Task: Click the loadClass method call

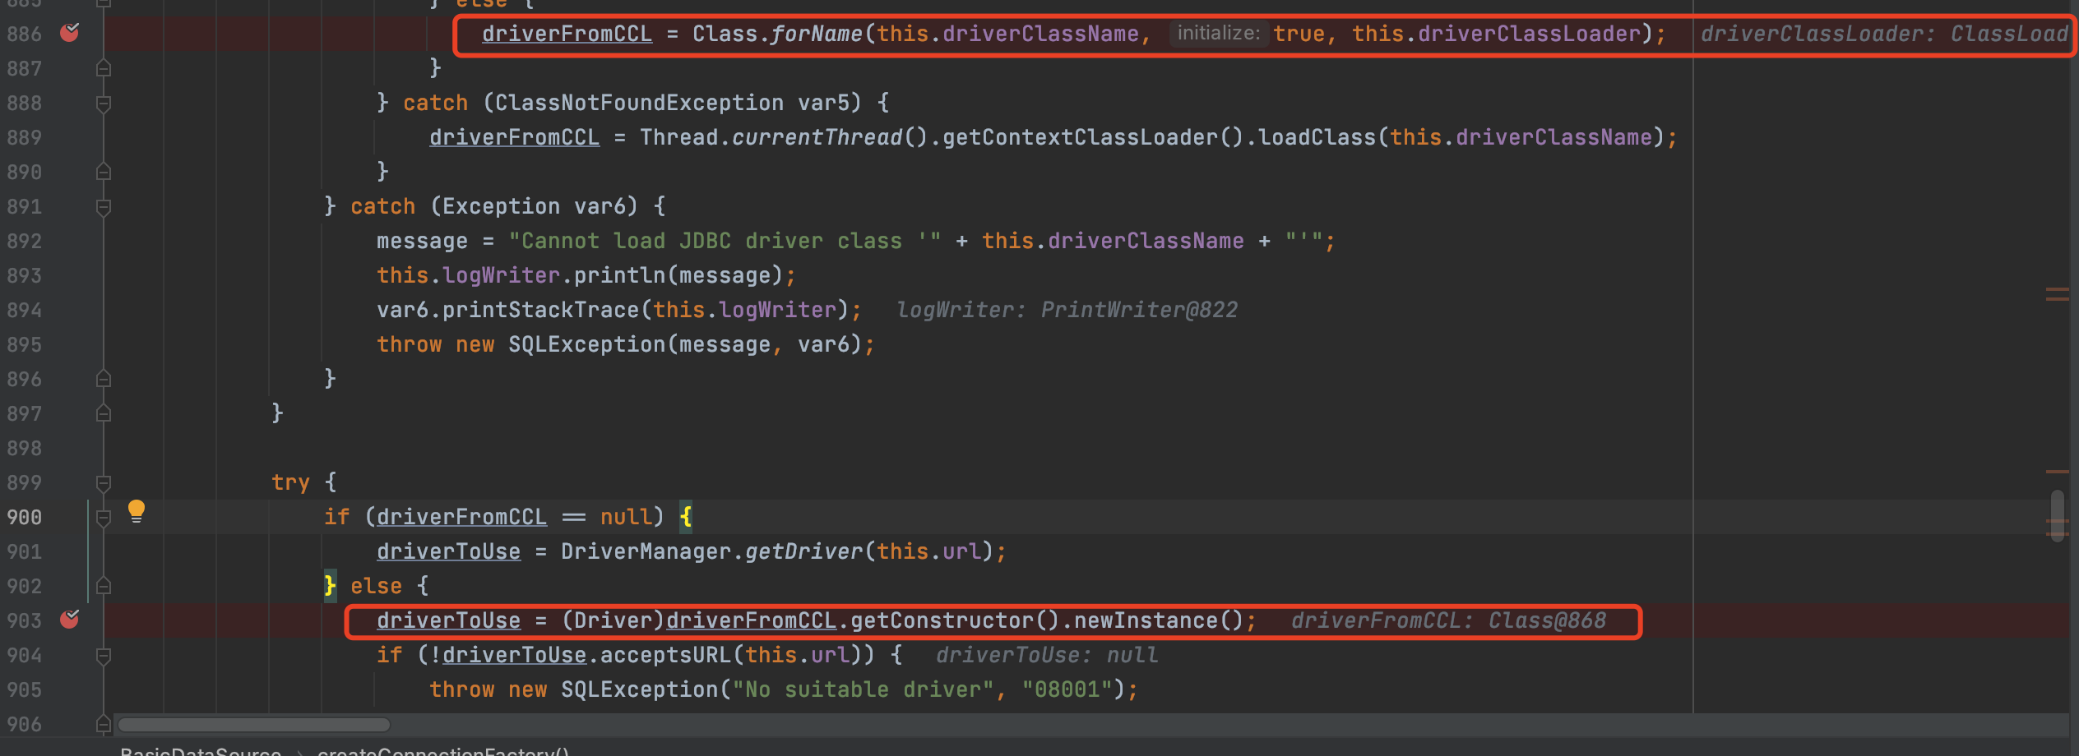Action: click(1317, 137)
